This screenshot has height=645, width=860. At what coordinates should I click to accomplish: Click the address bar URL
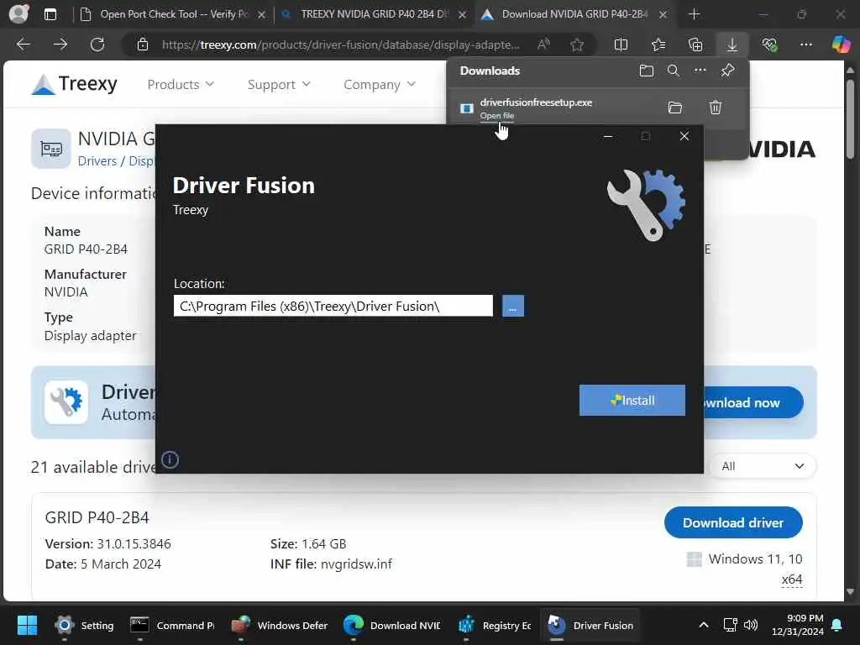[x=340, y=45]
